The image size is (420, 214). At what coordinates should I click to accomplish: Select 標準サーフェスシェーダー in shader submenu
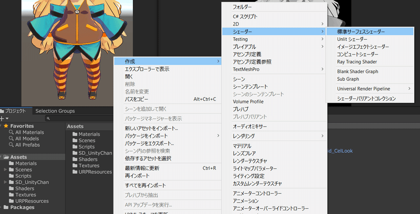[370, 31]
